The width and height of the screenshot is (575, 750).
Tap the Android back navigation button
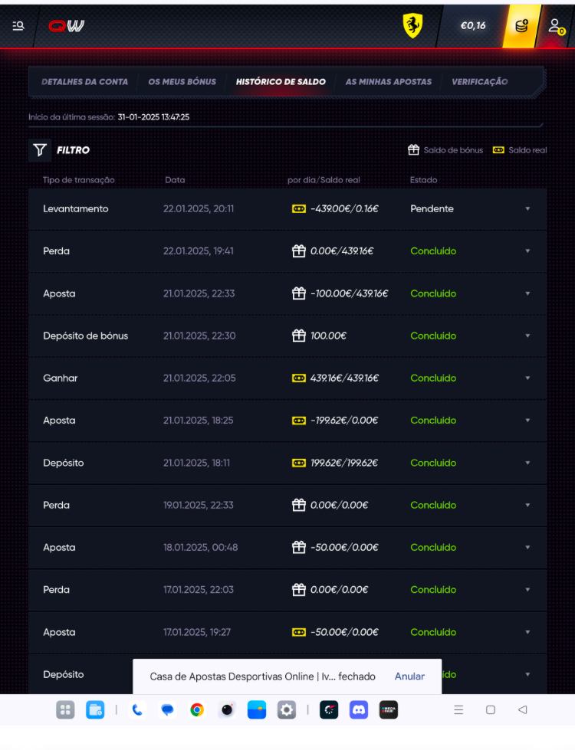522,709
